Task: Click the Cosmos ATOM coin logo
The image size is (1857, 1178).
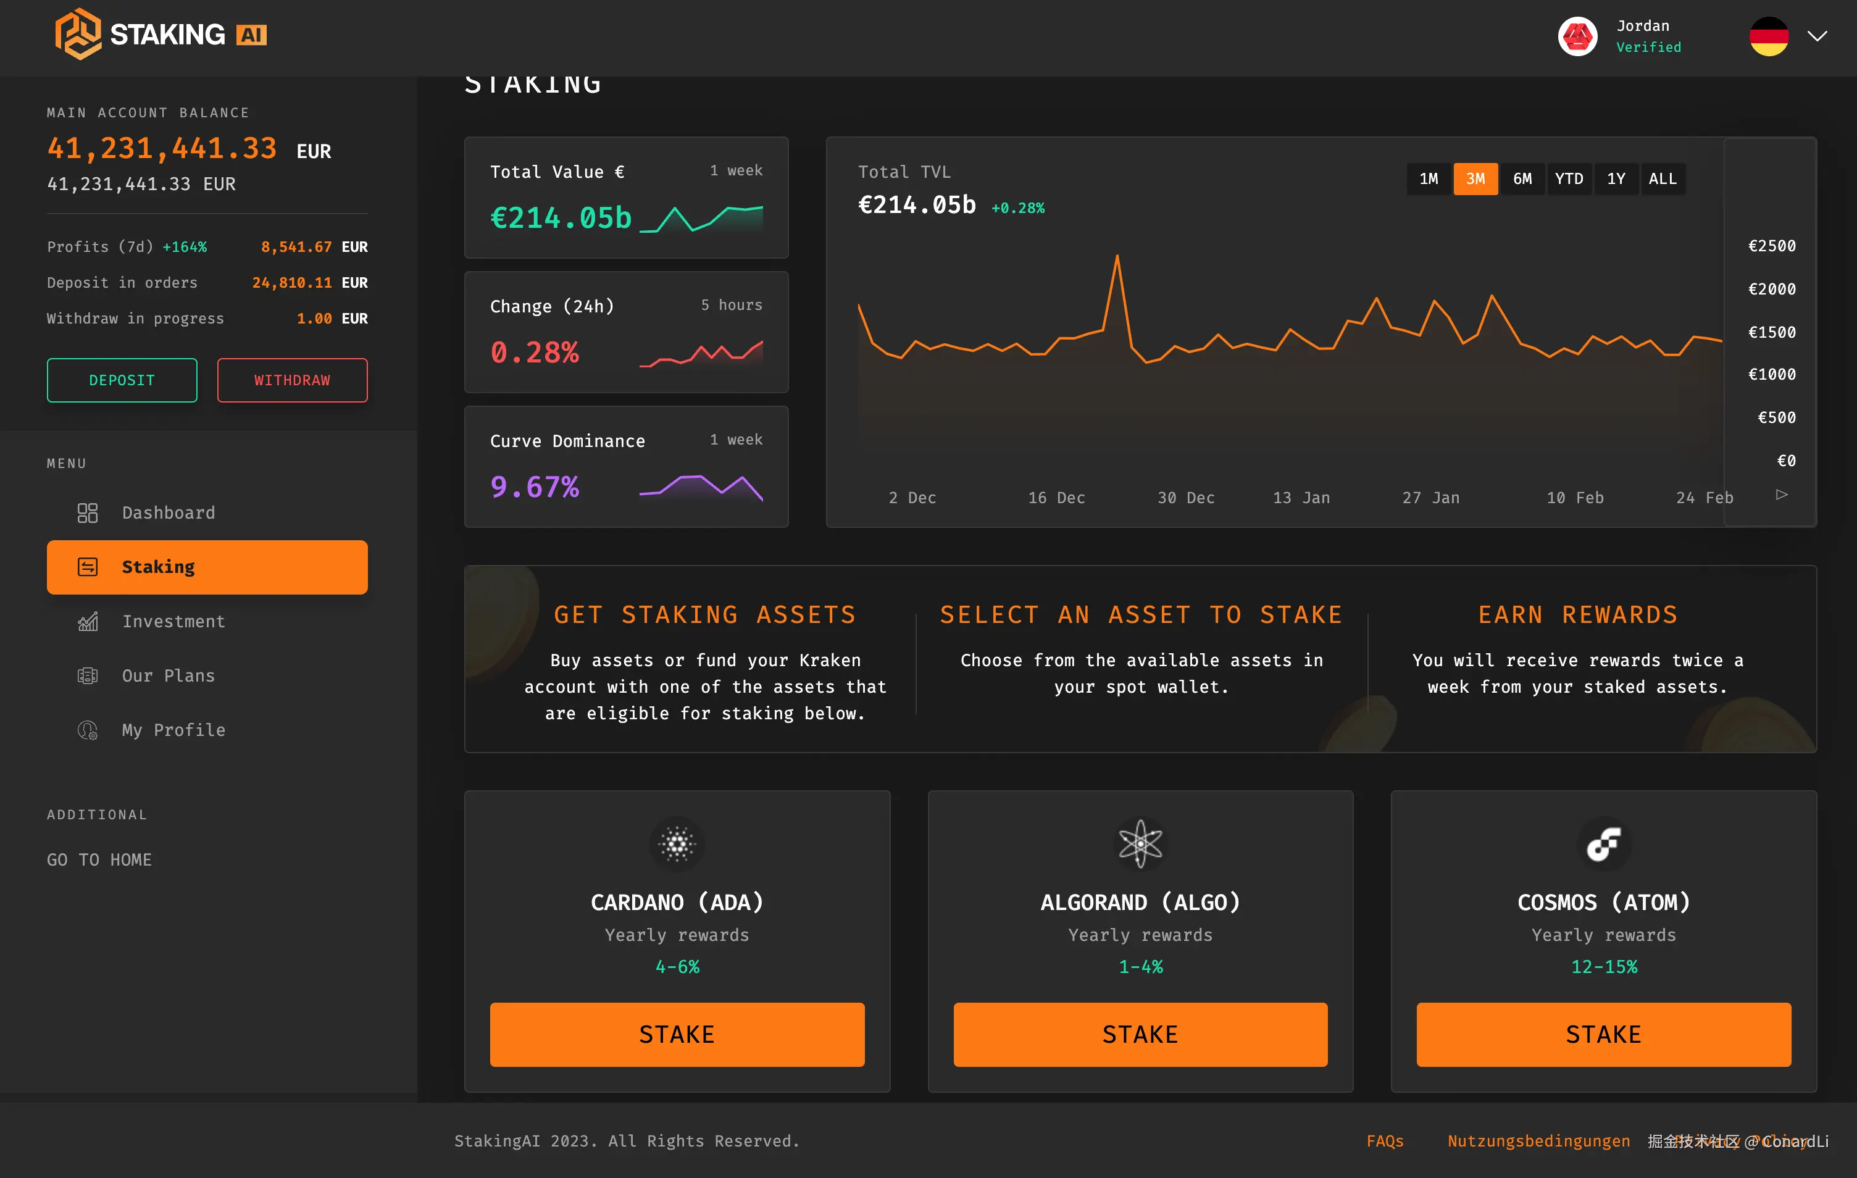Action: [1603, 844]
